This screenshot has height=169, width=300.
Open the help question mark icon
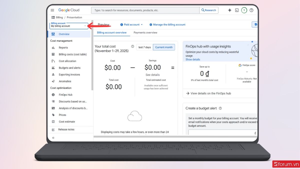251,10
